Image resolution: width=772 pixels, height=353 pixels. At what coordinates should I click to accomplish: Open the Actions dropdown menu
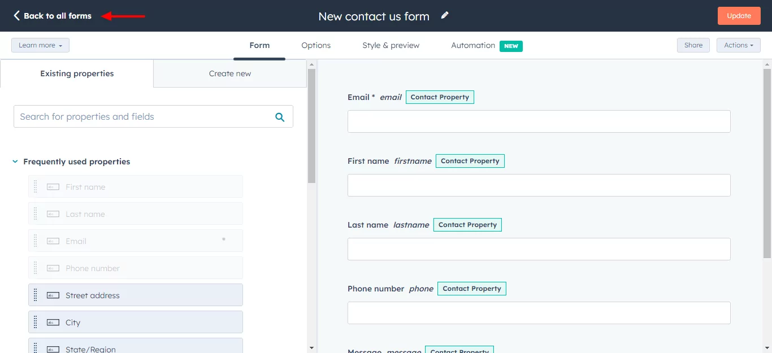pyautogui.click(x=739, y=45)
